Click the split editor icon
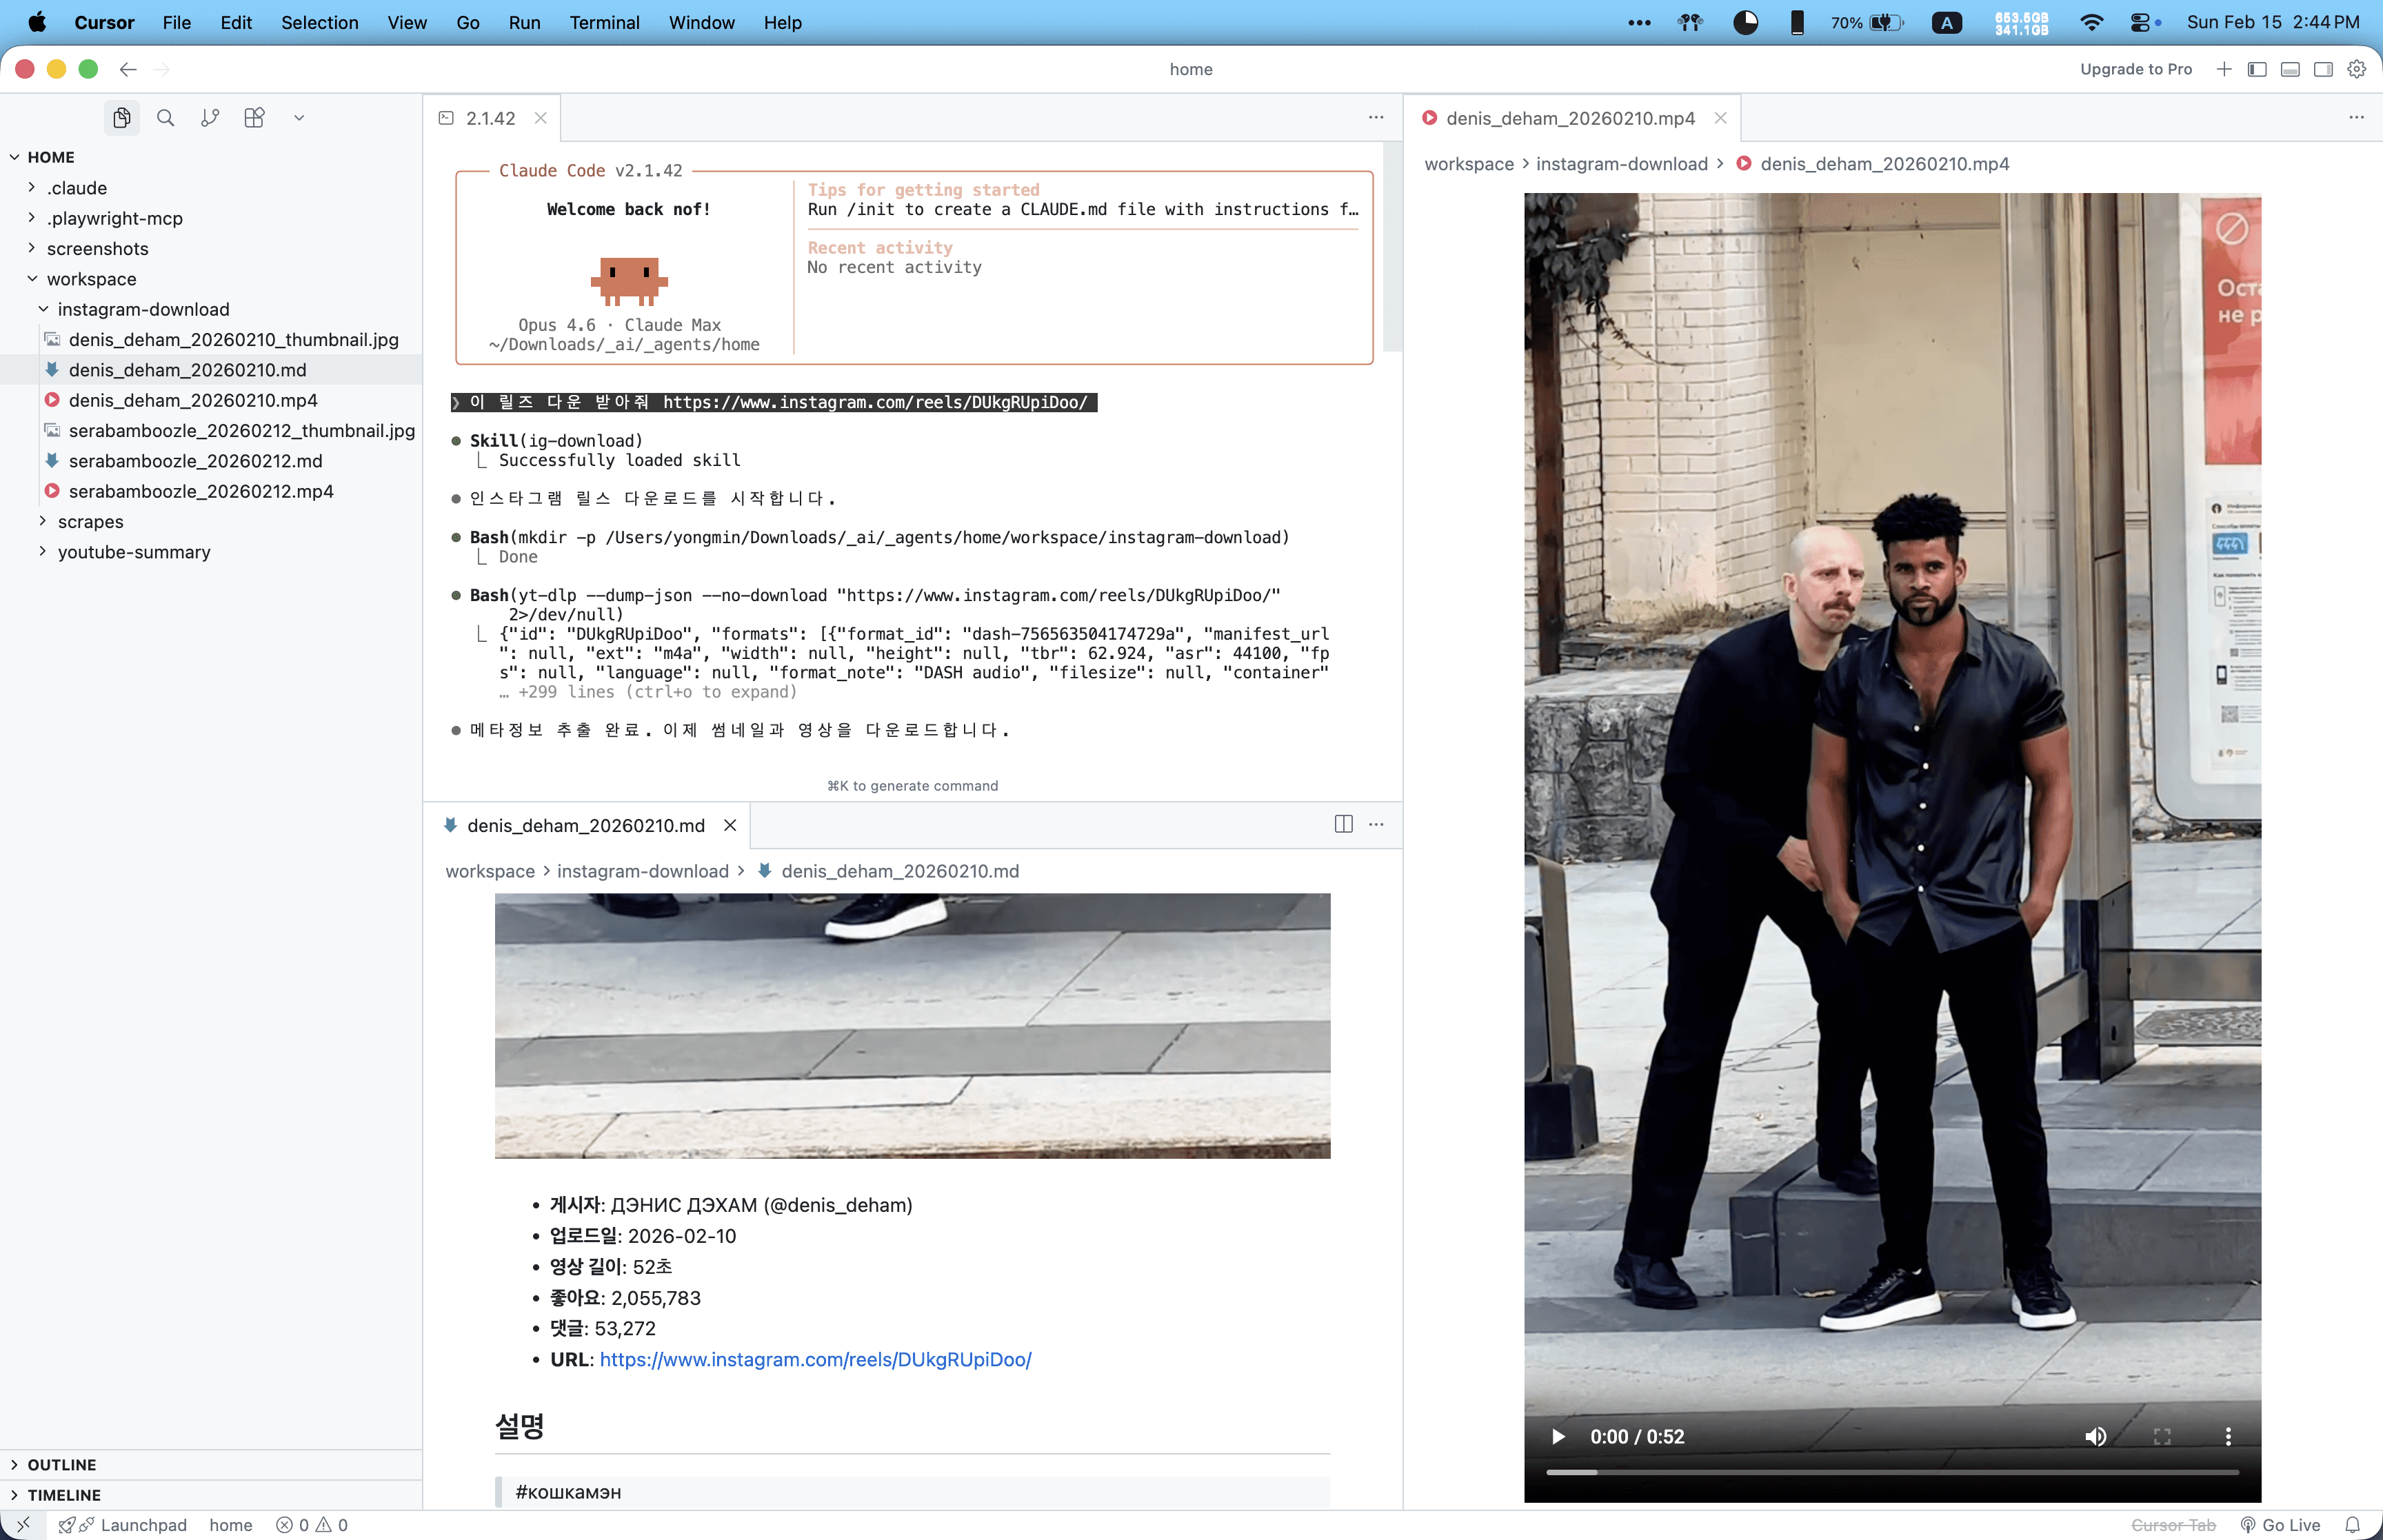The height and width of the screenshot is (1540, 2383). coord(1343,824)
